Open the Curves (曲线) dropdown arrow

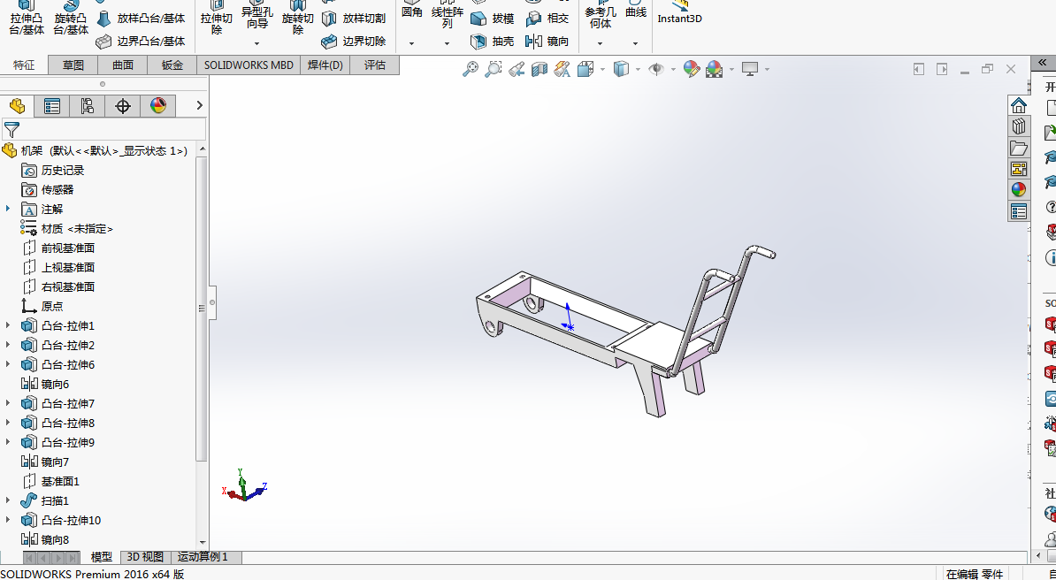tap(635, 44)
